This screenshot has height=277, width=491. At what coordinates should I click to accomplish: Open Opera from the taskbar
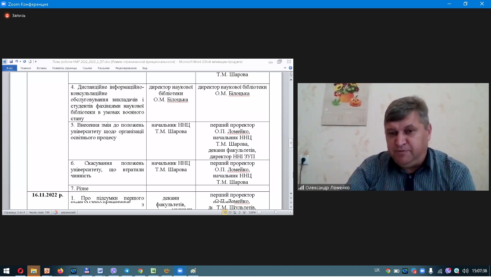pyautogui.click(x=20, y=271)
